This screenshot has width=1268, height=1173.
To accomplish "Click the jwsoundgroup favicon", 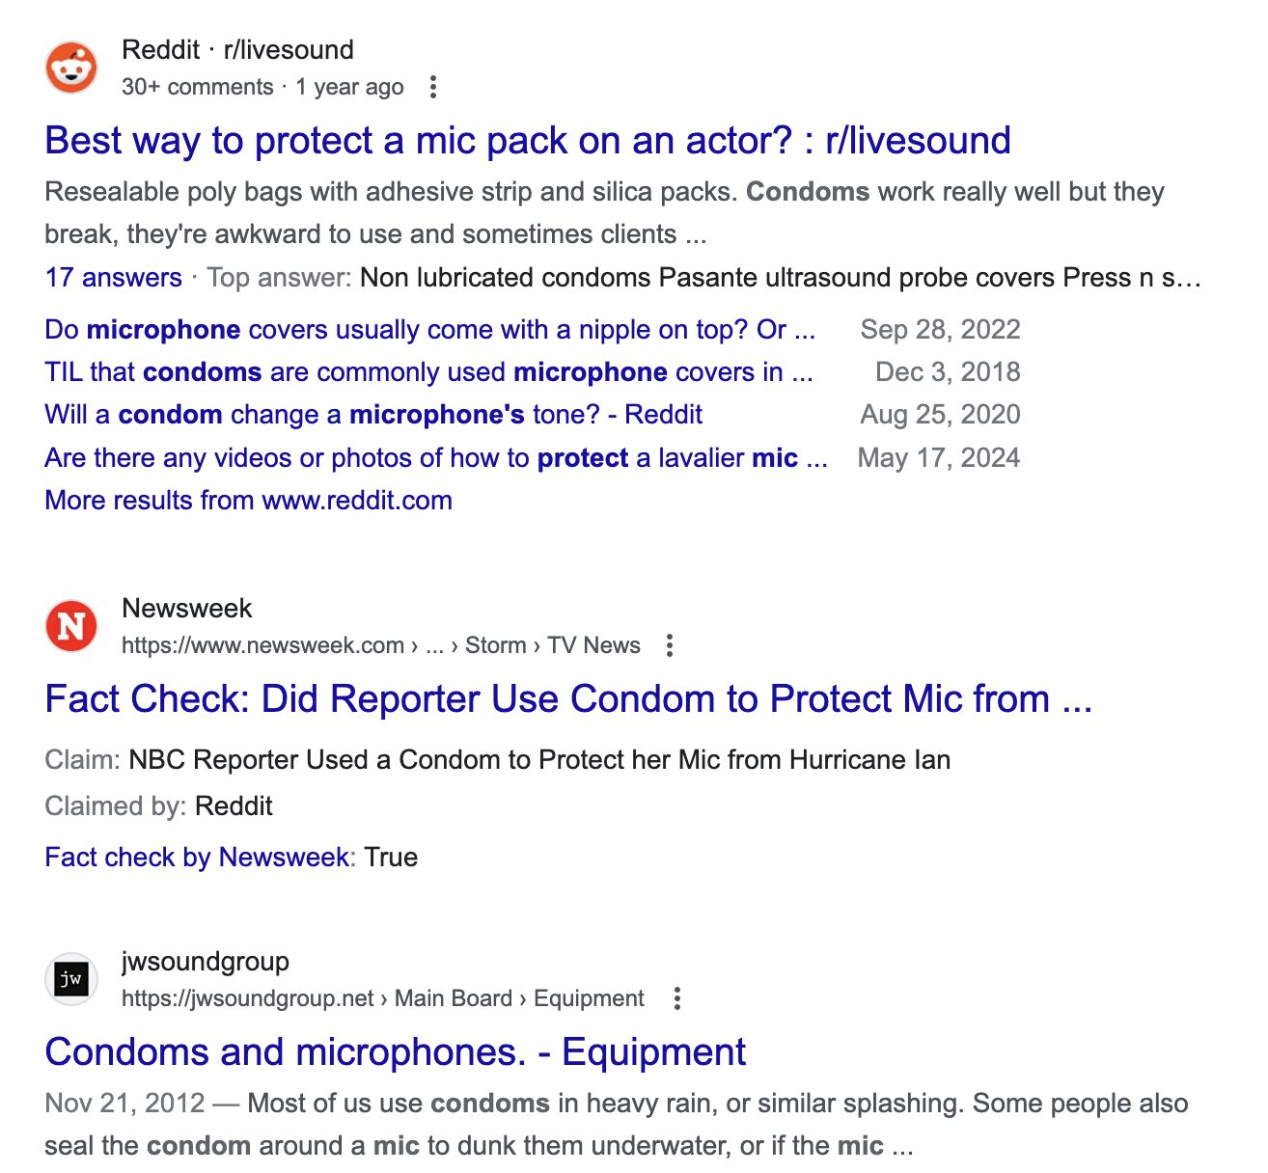I will [x=71, y=979].
